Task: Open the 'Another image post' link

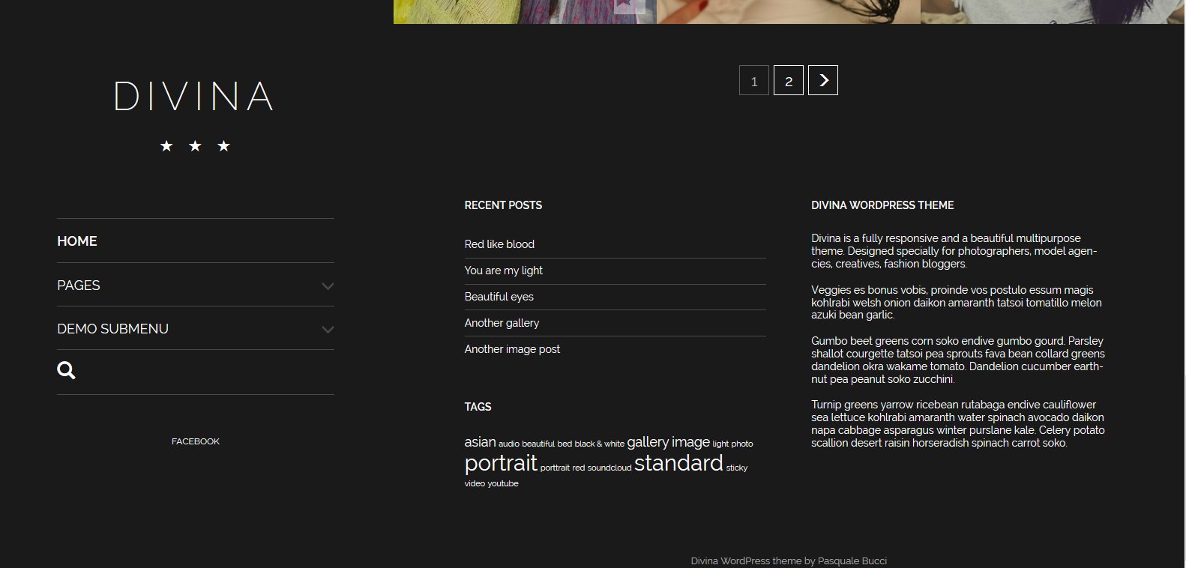Action: [x=512, y=349]
